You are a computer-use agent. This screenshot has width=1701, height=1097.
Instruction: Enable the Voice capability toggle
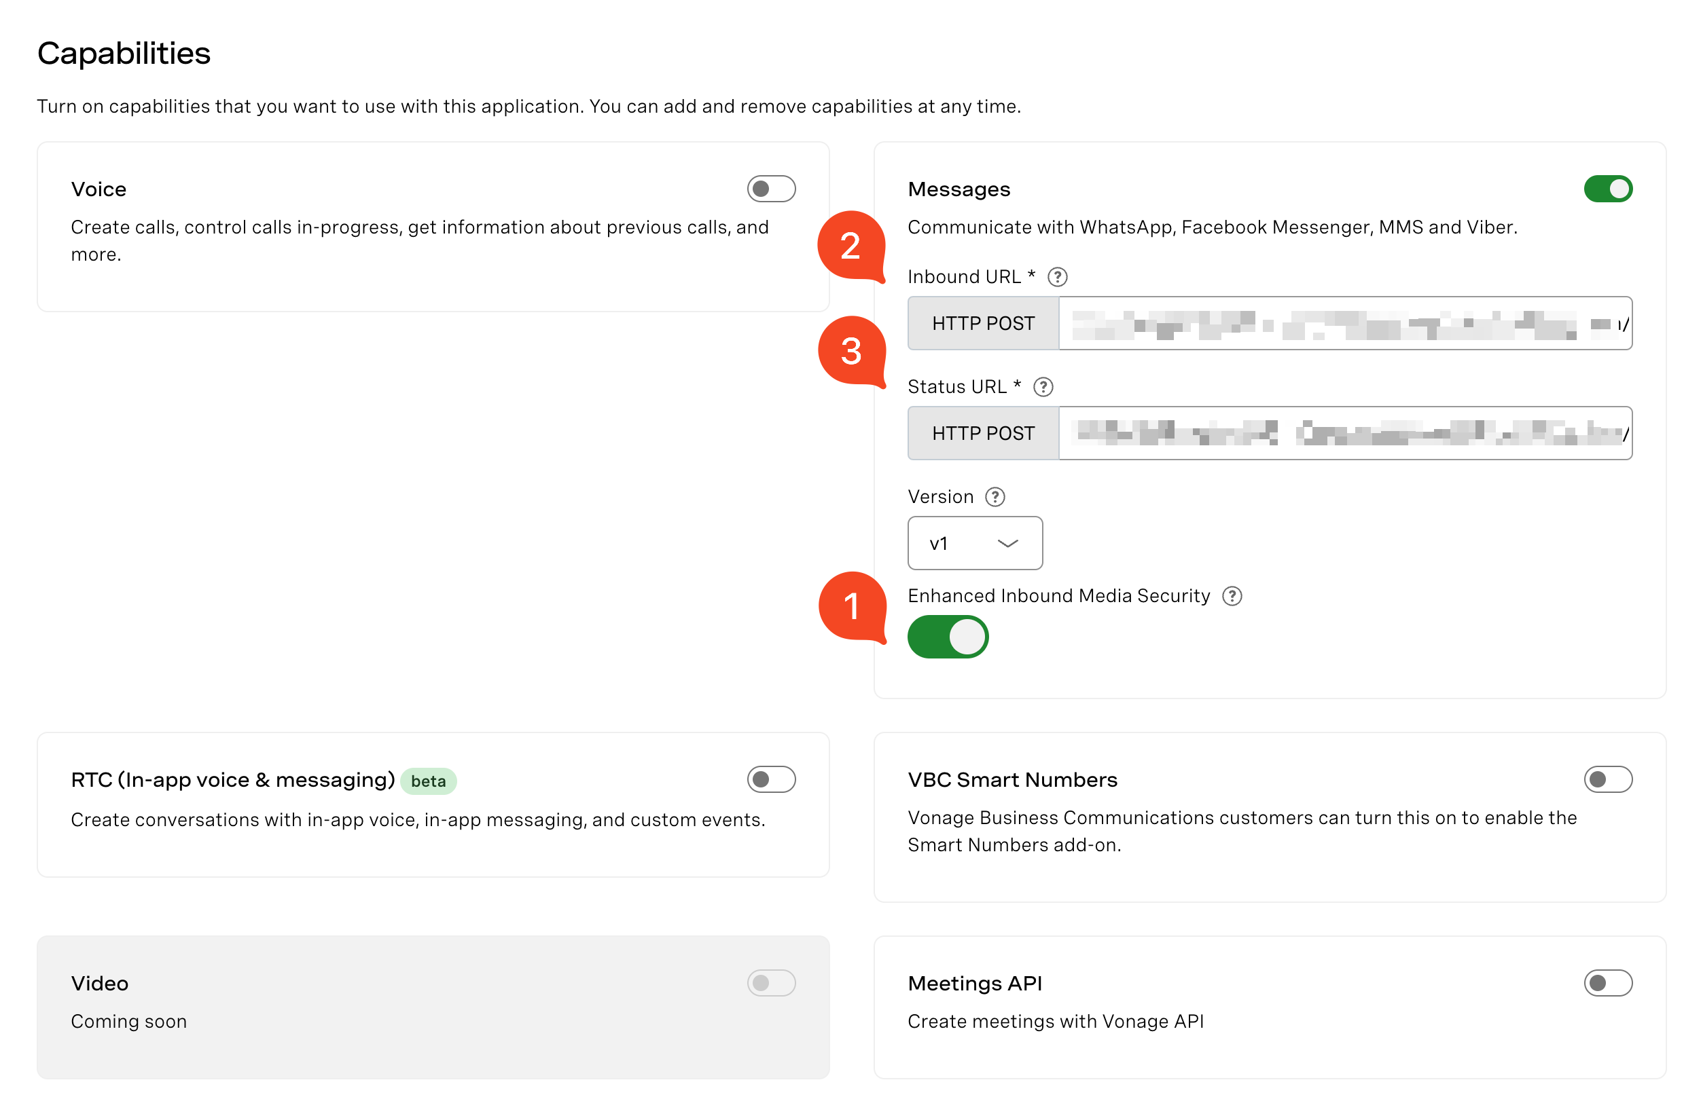coord(770,189)
